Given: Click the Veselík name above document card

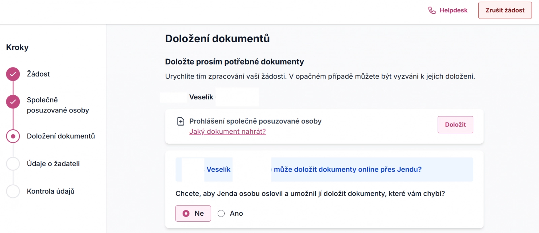Looking at the screenshot, I should point(201,97).
